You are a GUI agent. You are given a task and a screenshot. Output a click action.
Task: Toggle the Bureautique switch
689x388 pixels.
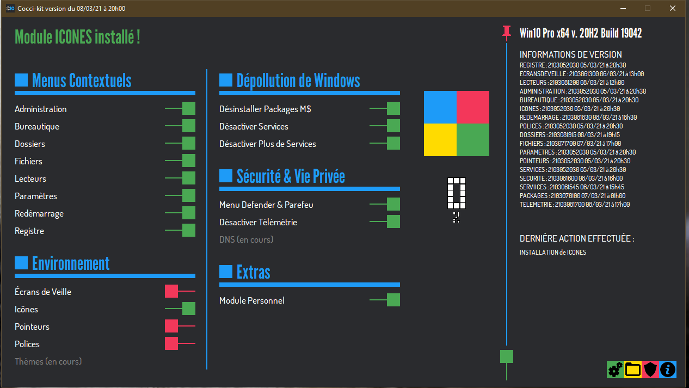pos(180,126)
